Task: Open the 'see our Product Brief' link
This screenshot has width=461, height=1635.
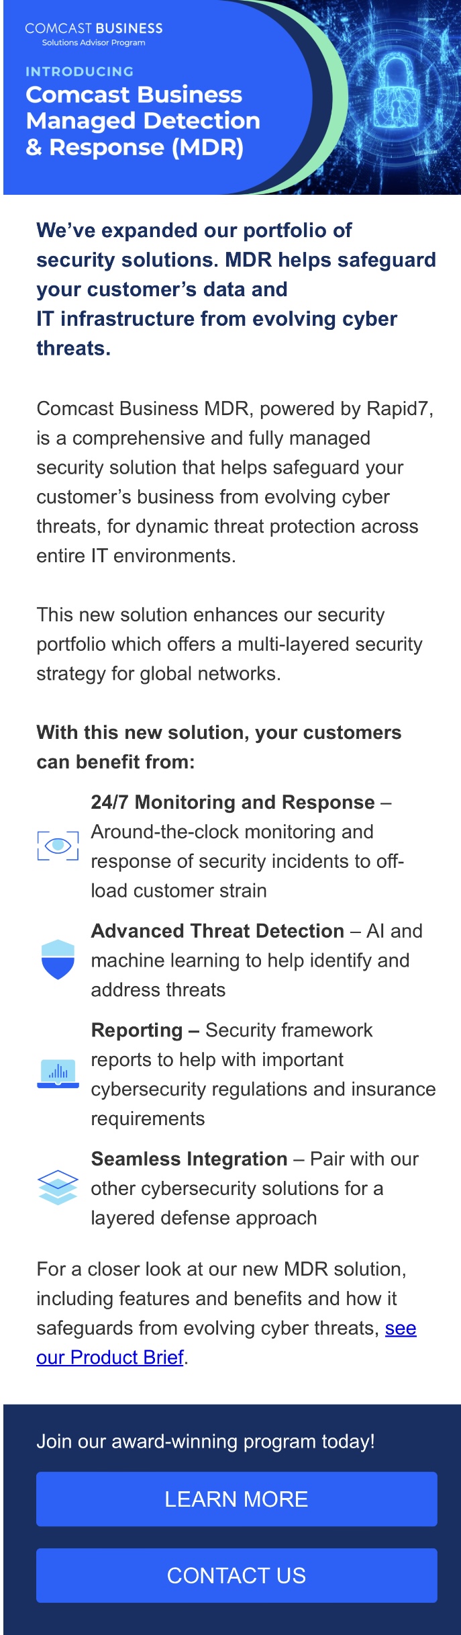Action: click(110, 1357)
